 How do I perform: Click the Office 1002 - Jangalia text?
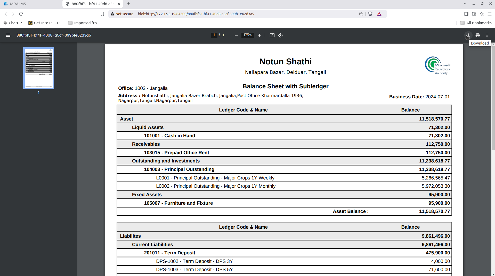coord(143,88)
